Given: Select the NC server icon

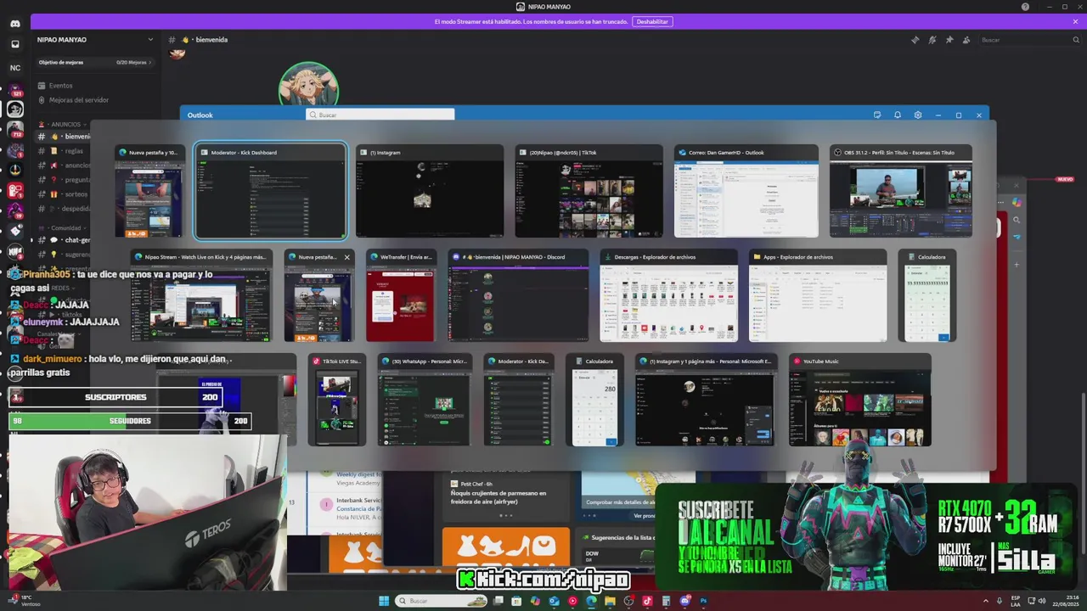Looking at the screenshot, I should click(14, 68).
